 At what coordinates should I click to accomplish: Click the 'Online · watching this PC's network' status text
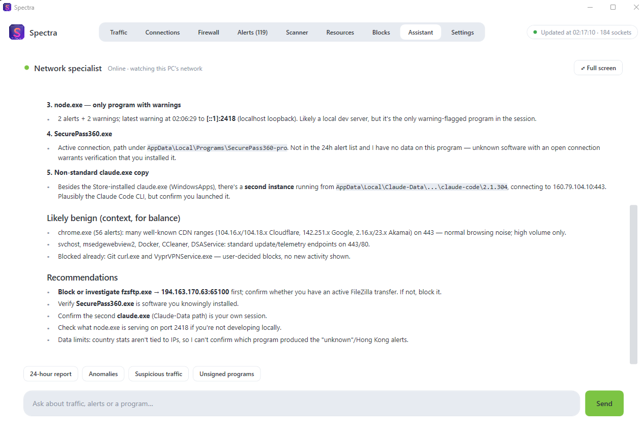tap(155, 69)
